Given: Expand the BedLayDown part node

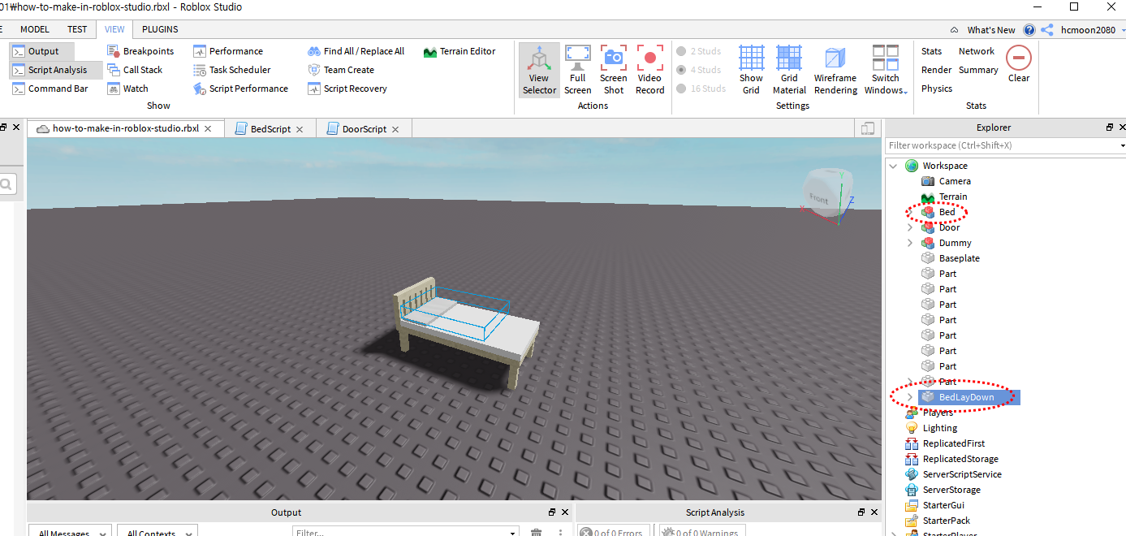Looking at the screenshot, I should pyautogui.click(x=910, y=397).
